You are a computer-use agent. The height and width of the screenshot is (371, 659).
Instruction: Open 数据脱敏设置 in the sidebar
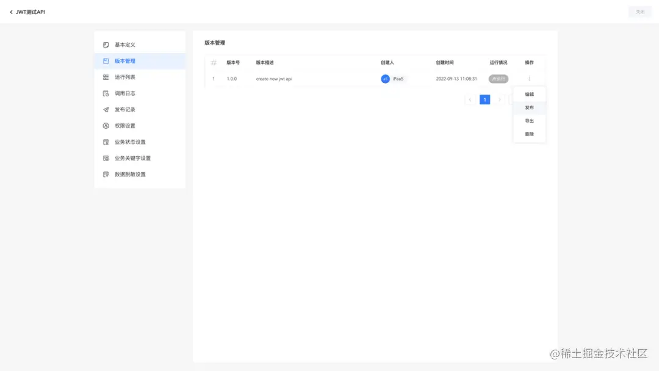click(140, 175)
